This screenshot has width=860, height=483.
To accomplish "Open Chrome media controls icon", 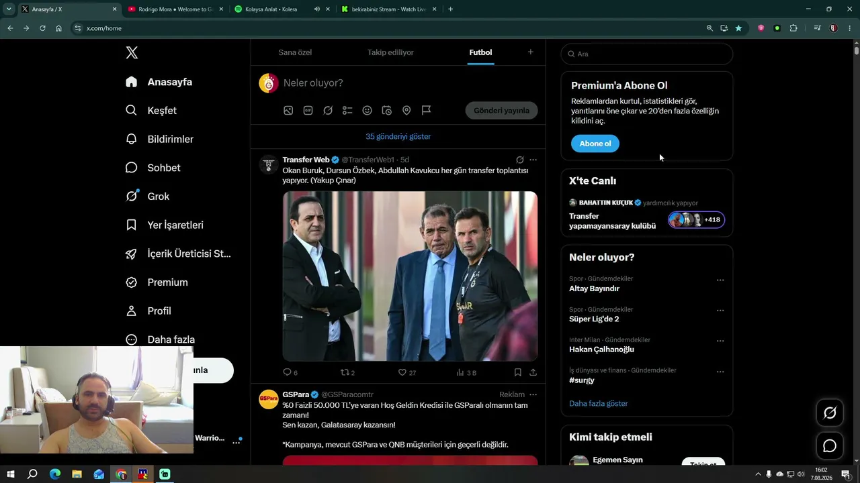I will tap(817, 28).
